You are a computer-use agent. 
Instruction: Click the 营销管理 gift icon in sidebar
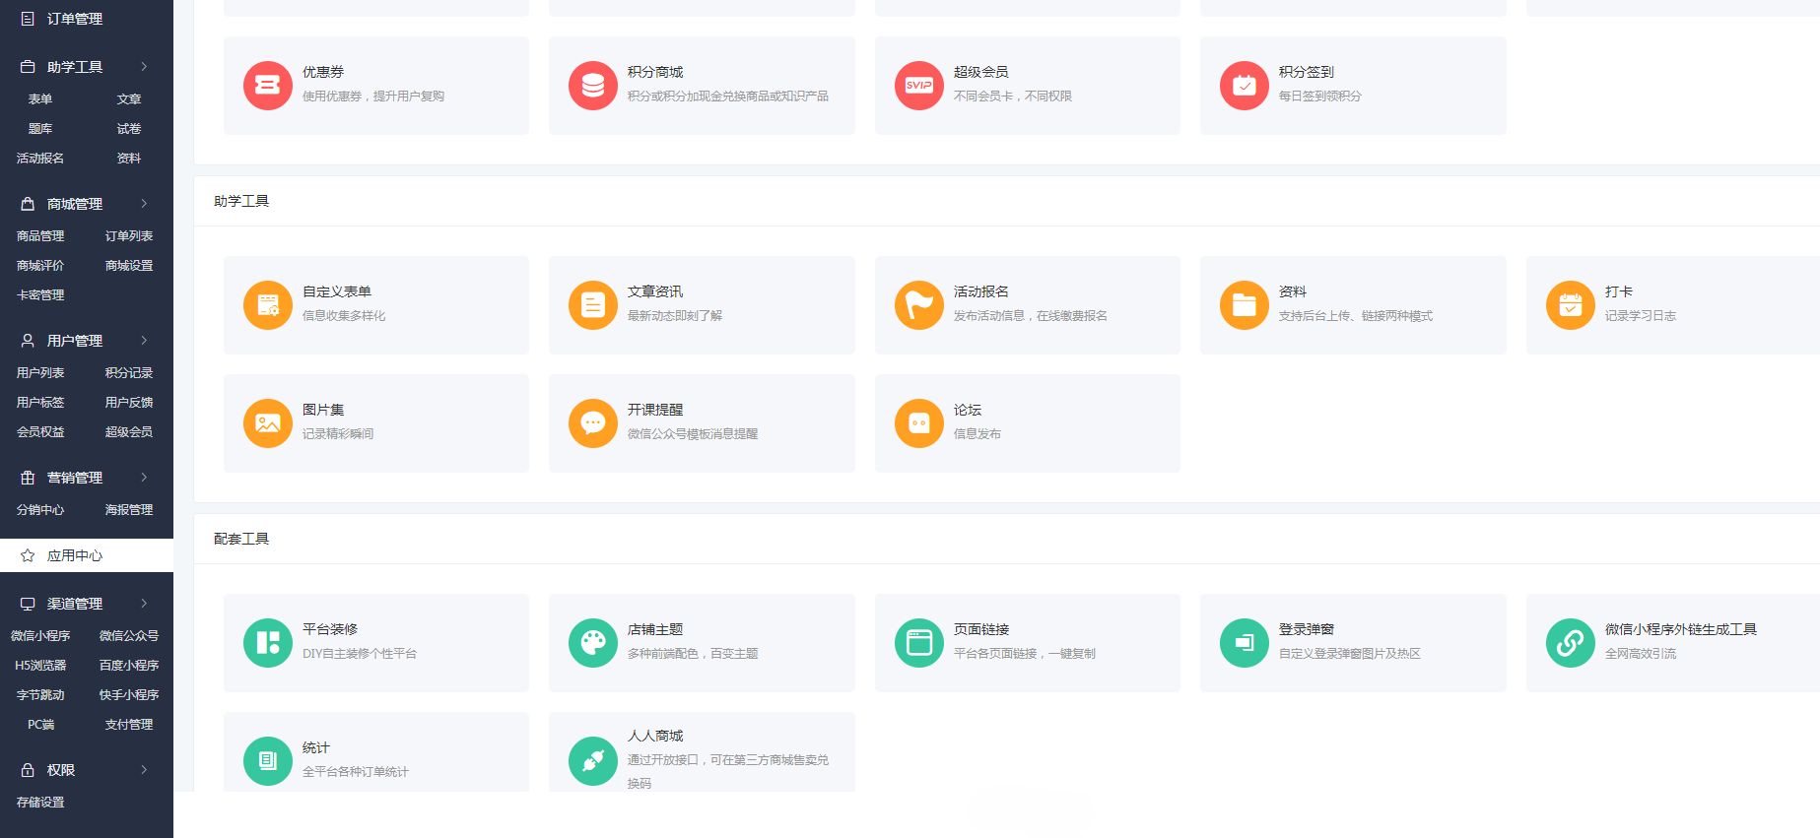[x=28, y=478]
